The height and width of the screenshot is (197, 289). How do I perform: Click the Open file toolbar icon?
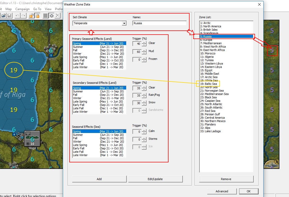3,16
